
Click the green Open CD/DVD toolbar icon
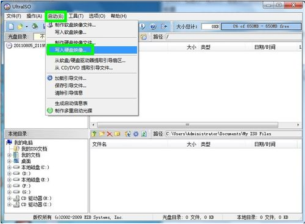tap(35, 26)
